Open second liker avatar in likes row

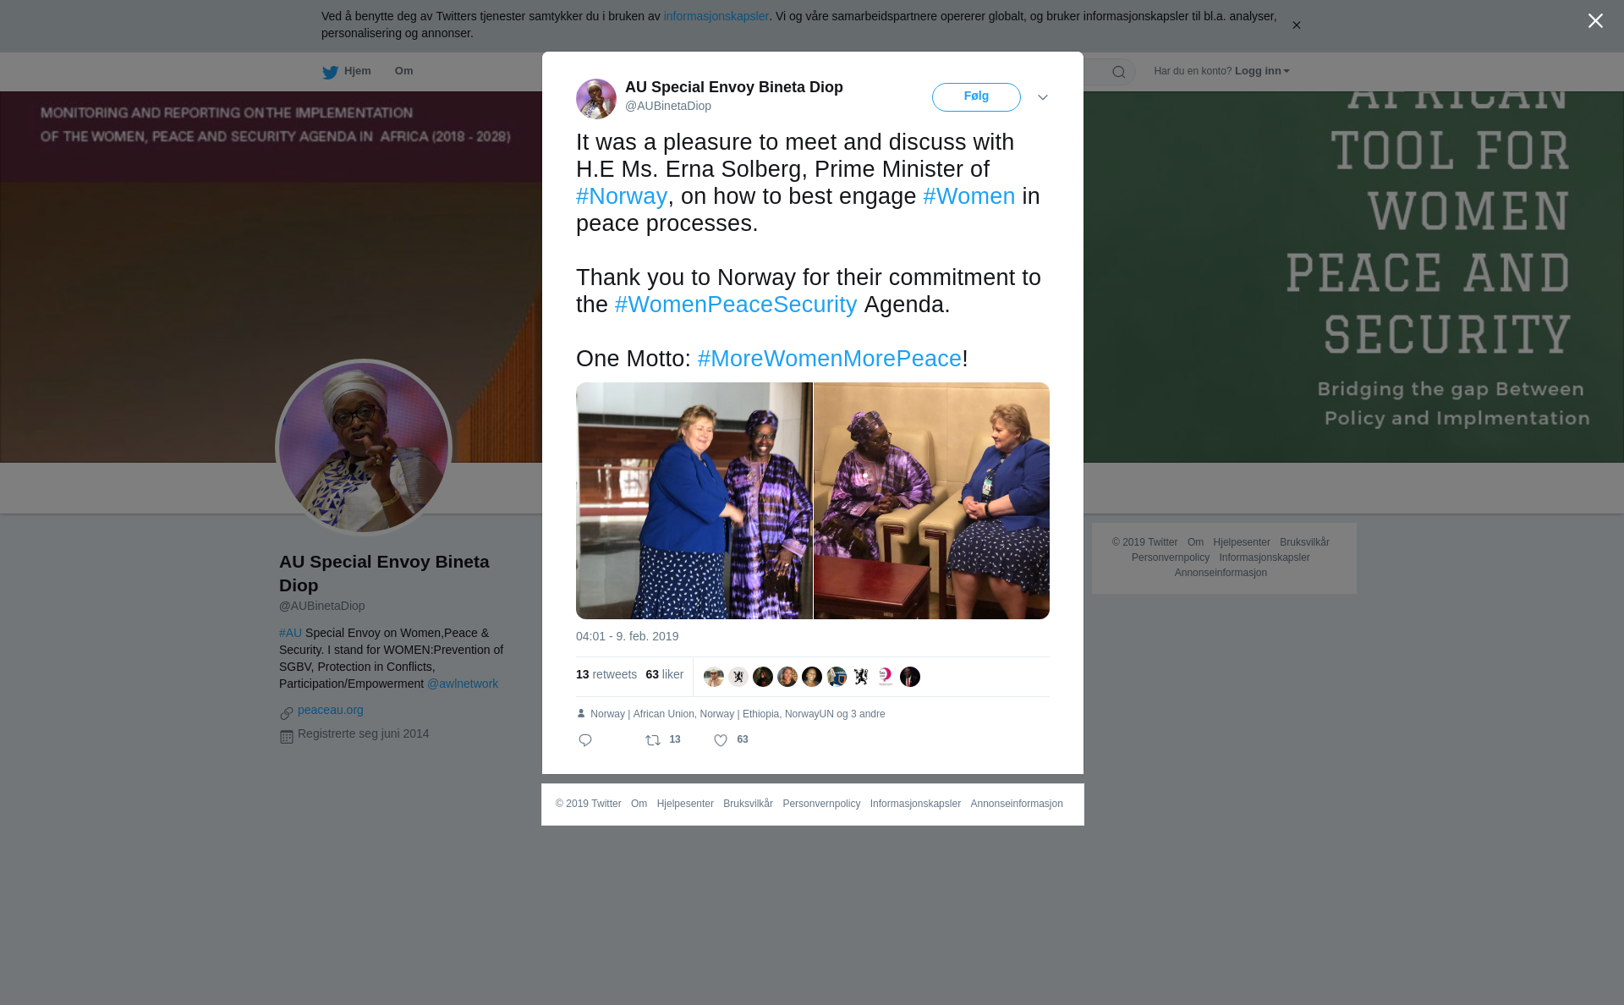(738, 677)
